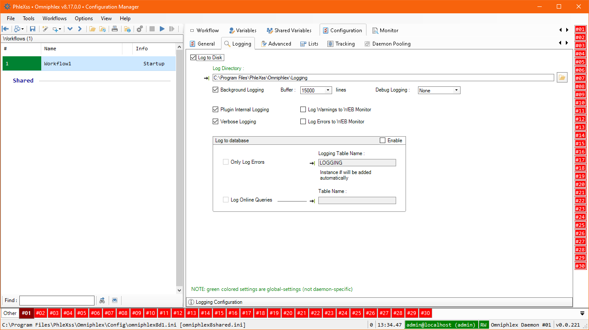Open the Options menu

[84, 18]
